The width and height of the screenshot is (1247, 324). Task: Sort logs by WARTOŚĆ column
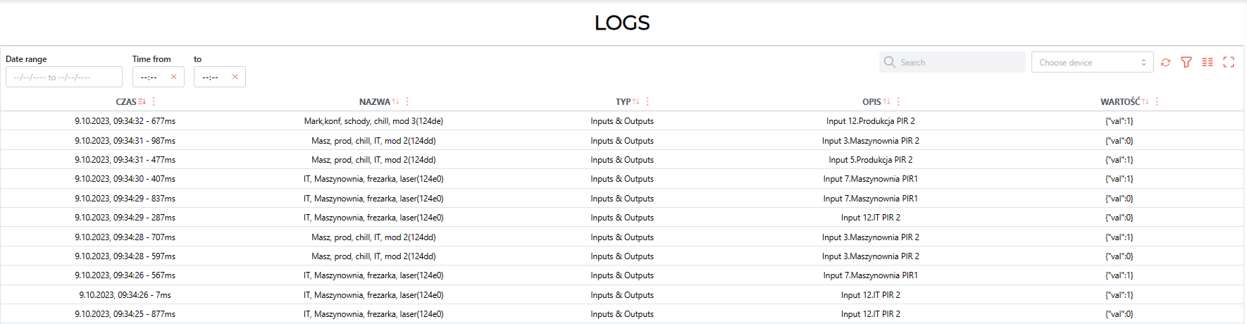click(x=1146, y=101)
